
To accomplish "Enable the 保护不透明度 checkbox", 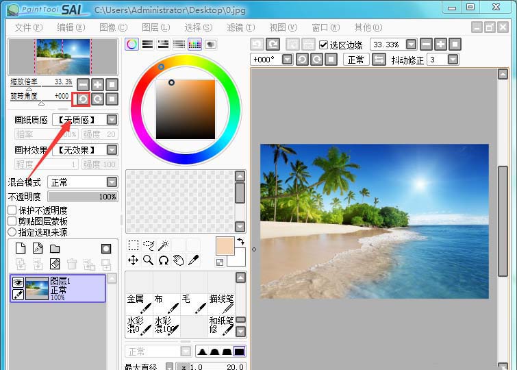I will coord(12,210).
